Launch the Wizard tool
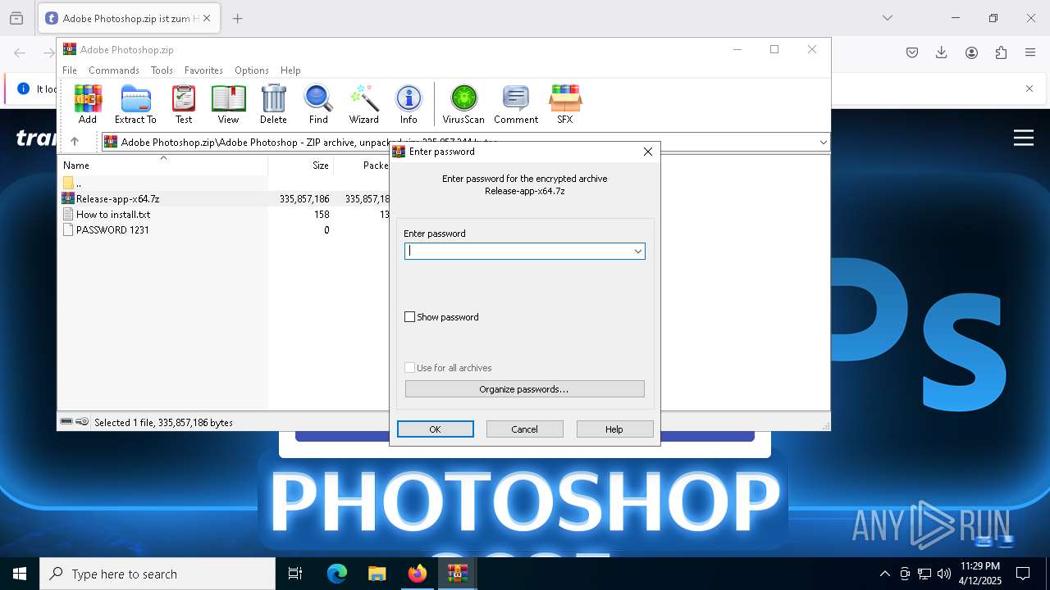The height and width of the screenshot is (590, 1050). coord(364,104)
